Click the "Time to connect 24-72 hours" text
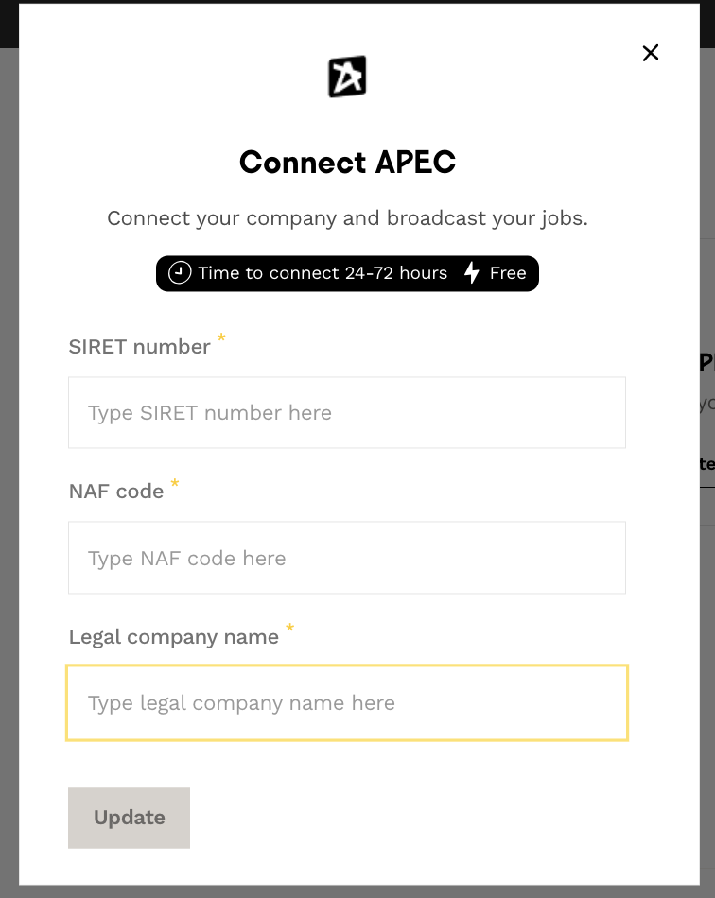 click(x=323, y=273)
